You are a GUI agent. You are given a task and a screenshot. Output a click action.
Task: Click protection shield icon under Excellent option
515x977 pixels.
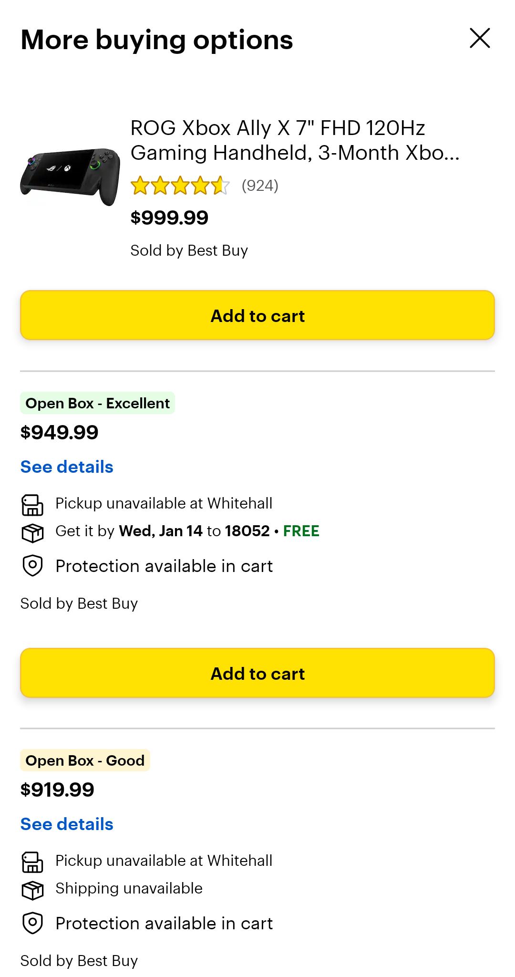point(32,566)
